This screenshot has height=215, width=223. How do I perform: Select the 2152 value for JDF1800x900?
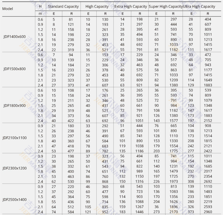208,121
